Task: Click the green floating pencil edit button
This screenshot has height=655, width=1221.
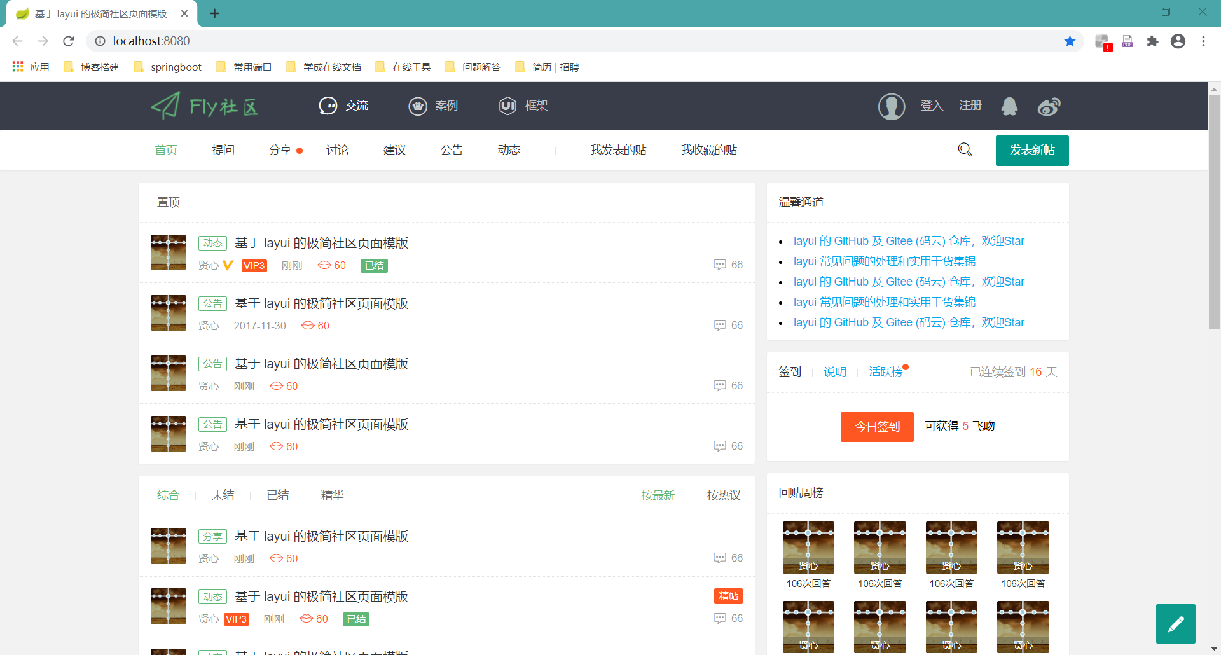Action: tap(1175, 624)
